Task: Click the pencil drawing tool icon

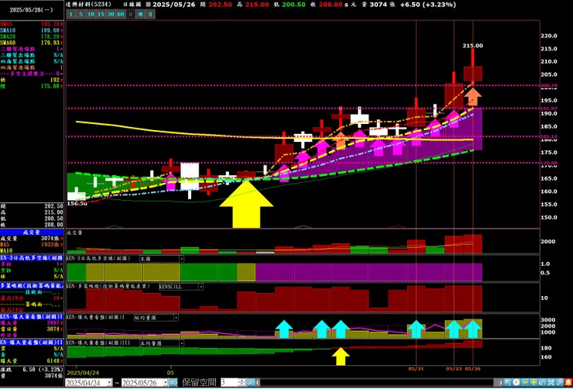Action: (560, 383)
